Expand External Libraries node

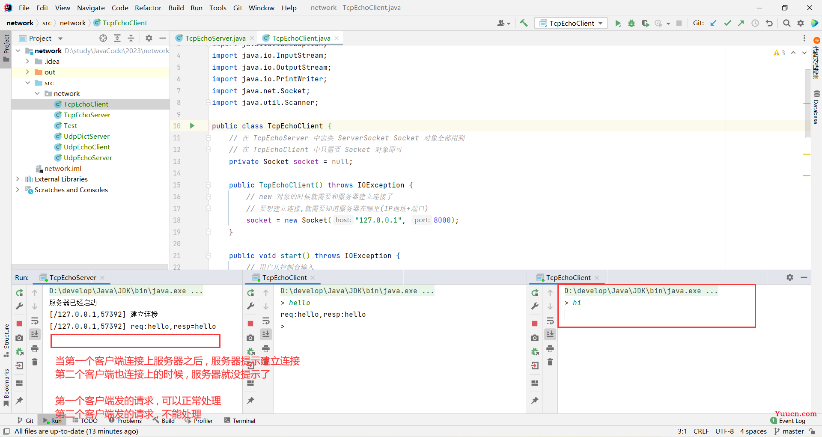[x=18, y=179]
